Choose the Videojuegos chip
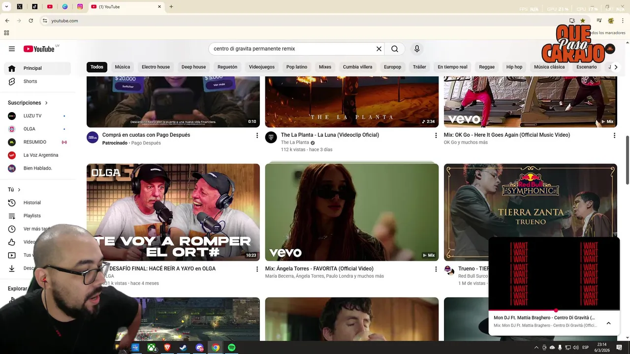 click(262, 67)
